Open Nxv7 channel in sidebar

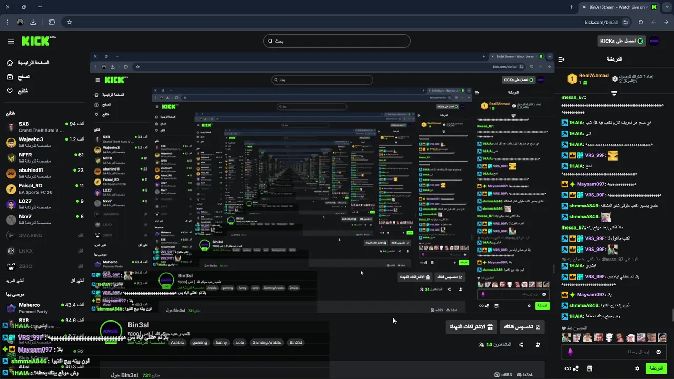point(45,220)
